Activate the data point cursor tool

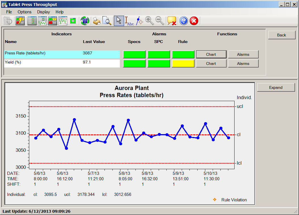pos(139,21)
